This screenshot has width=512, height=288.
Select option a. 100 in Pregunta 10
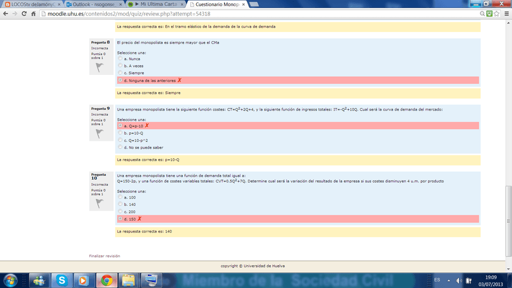tap(120, 197)
